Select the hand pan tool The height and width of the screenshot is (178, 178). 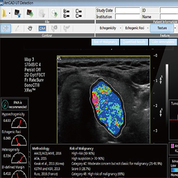tap(30, 28)
